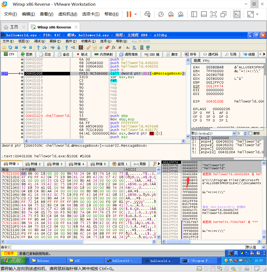Show earlier tabs with the left arrow beside 线程

click(260, 54)
